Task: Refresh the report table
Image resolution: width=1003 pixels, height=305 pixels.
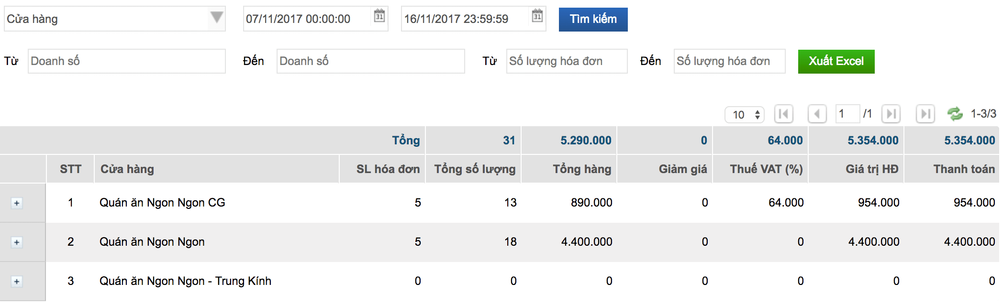Action: (955, 114)
